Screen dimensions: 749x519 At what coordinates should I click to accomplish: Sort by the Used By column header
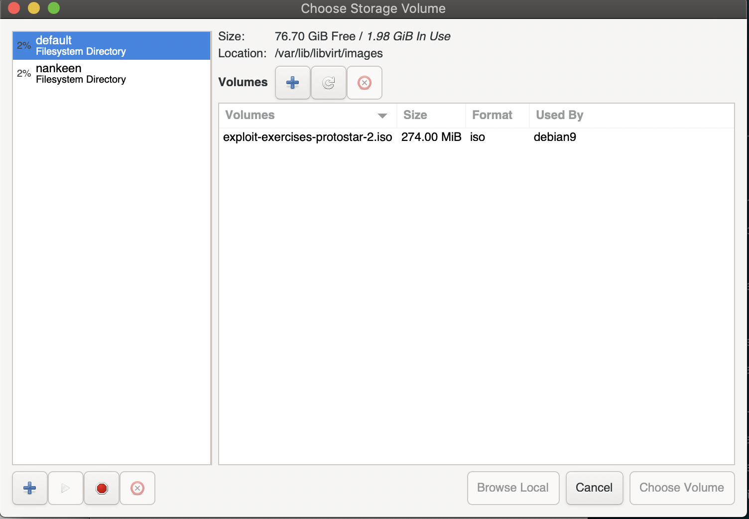[x=631, y=115]
